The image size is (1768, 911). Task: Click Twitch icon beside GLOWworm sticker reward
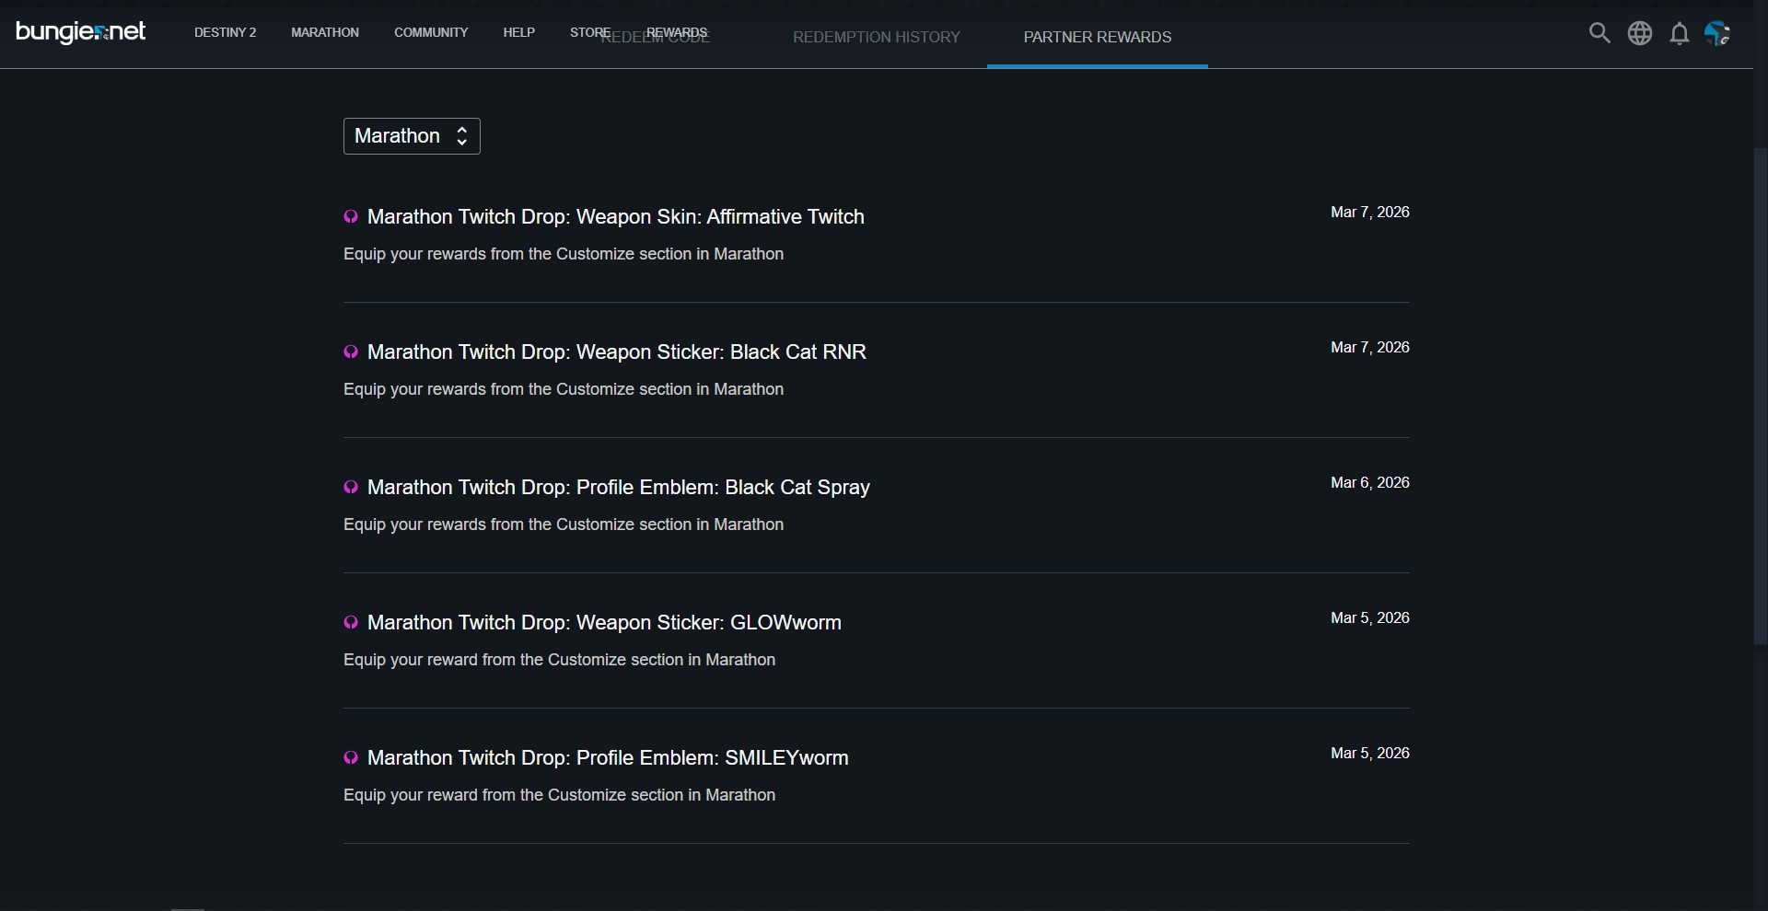click(x=351, y=623)
